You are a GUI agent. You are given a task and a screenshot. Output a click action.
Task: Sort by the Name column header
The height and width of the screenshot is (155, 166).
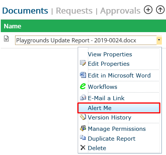coord(12,26)
